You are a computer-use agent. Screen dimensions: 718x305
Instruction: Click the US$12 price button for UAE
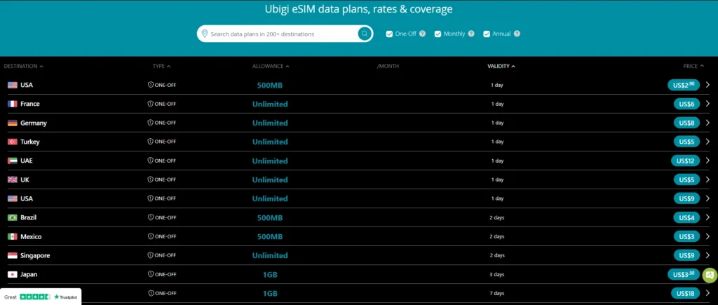[685, 161]
